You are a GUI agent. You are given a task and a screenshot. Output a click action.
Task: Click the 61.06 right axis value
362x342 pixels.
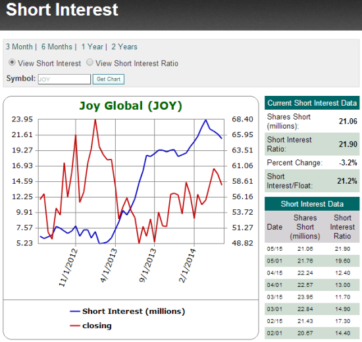pyautogui.click(x=242, y=165)
